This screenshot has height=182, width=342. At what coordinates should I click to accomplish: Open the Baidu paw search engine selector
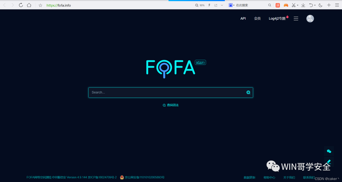(231, 5)
